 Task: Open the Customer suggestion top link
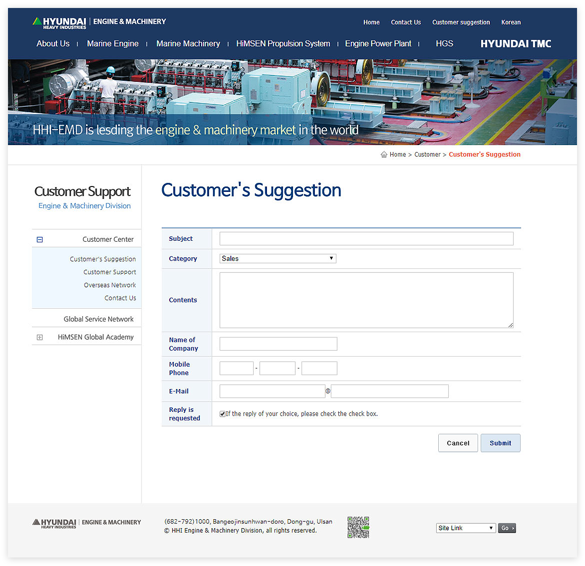(461, 22)
